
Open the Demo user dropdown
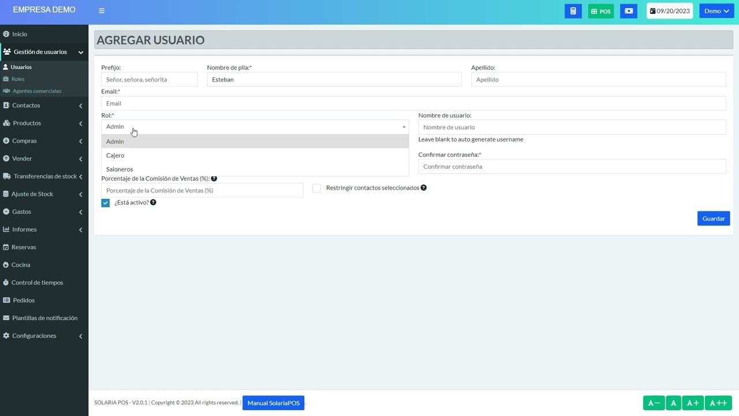click(716, 11)
